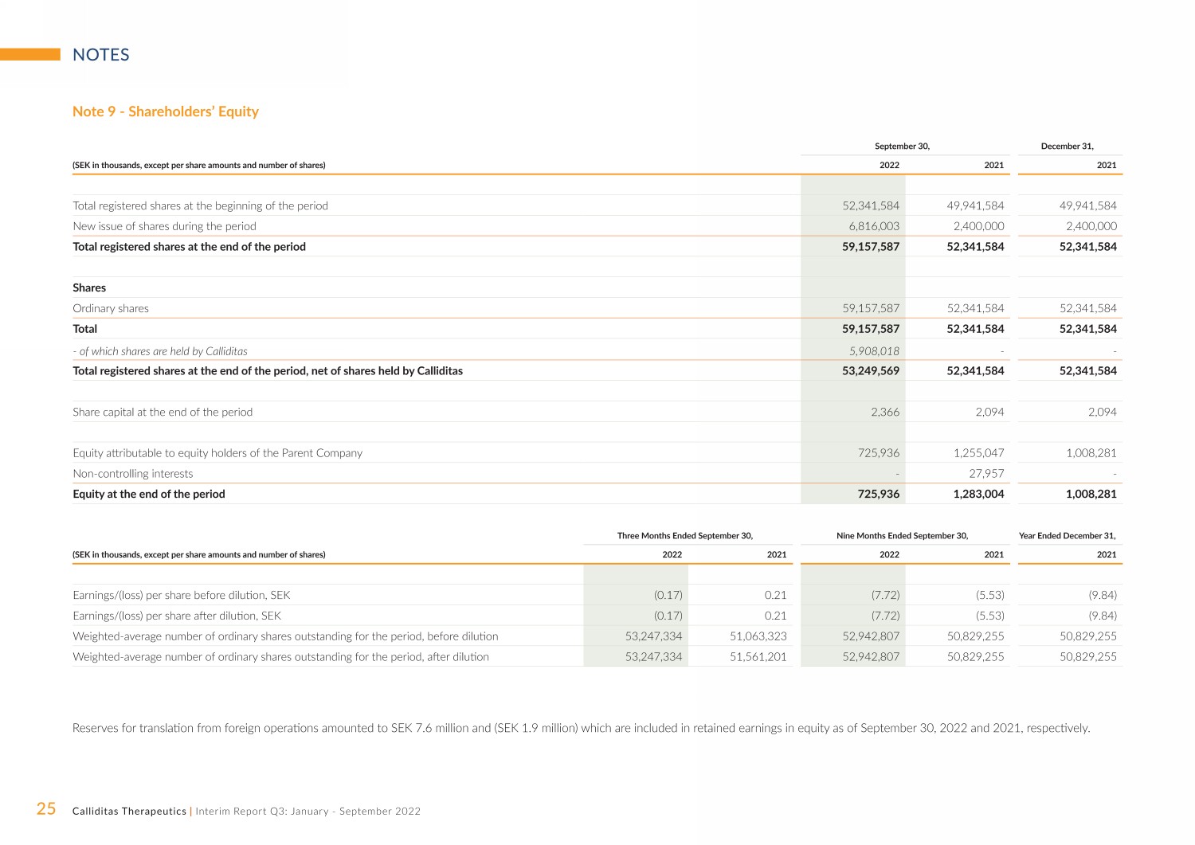Select the non-controlling interests value 27,957
Screen dimensions: 1195x845
[x=986, y=474]
